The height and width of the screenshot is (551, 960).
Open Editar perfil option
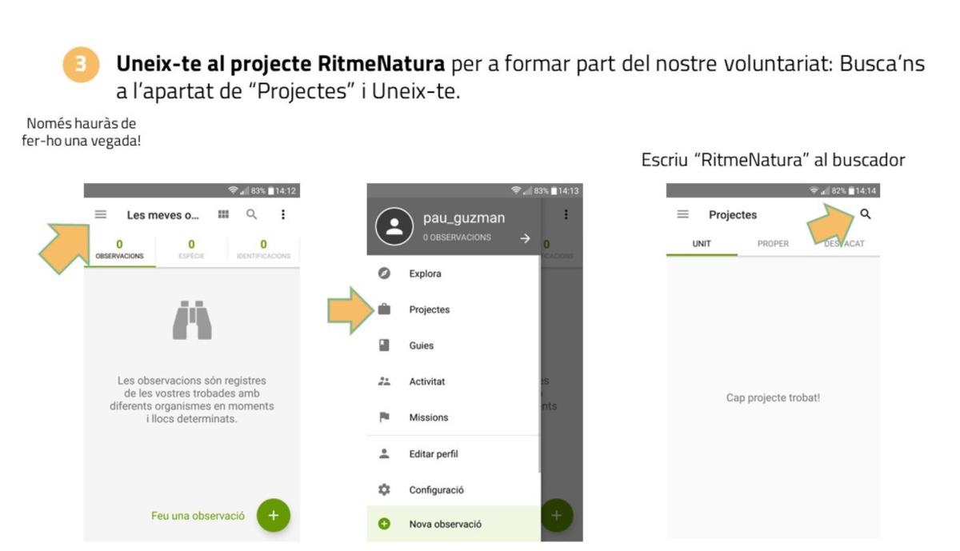[433, 454]
